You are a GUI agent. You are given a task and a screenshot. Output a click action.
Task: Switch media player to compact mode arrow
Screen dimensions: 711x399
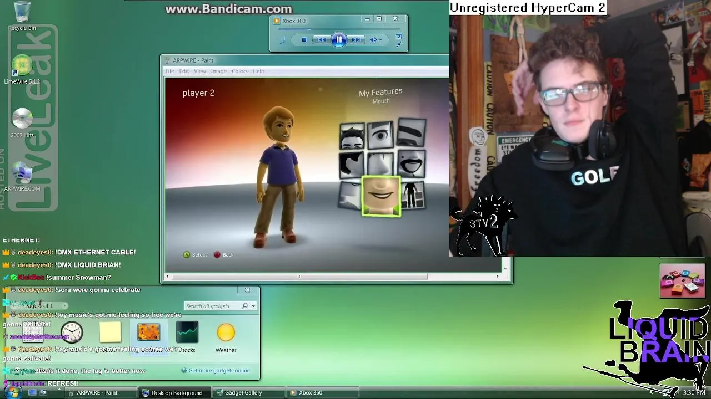coord(398,44)
